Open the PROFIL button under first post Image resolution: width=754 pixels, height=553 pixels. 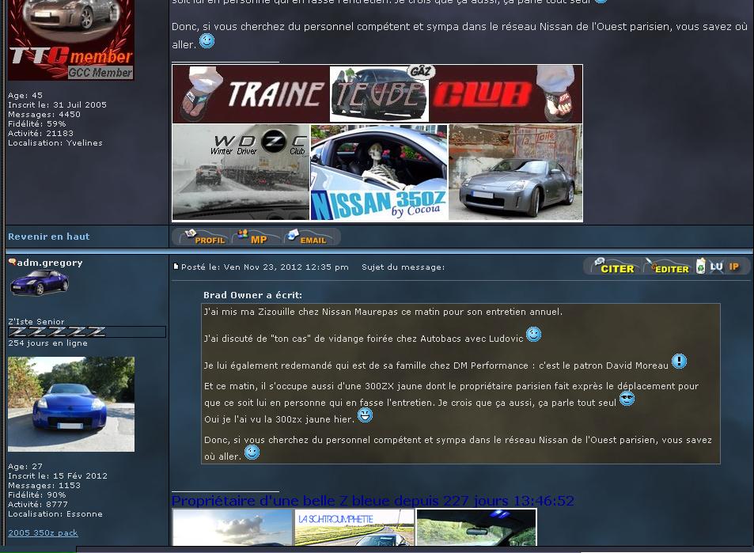[x=203, y=237]
